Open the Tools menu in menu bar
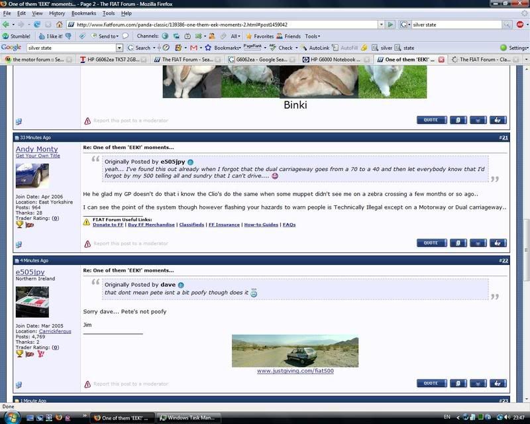Viewport: 530px width, 424px height. 109,13
